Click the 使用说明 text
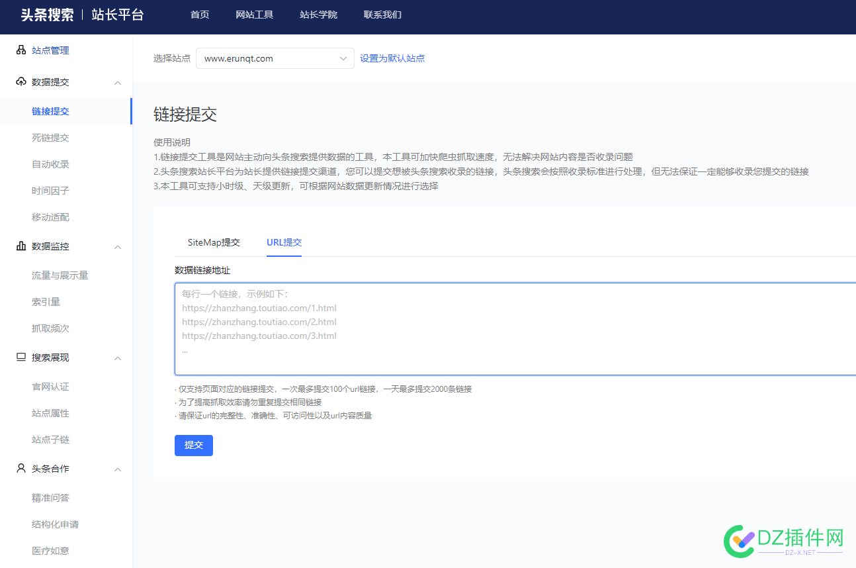Image resolution: width=856 pixels, height=568 pixels. click(x=172, y=142)
